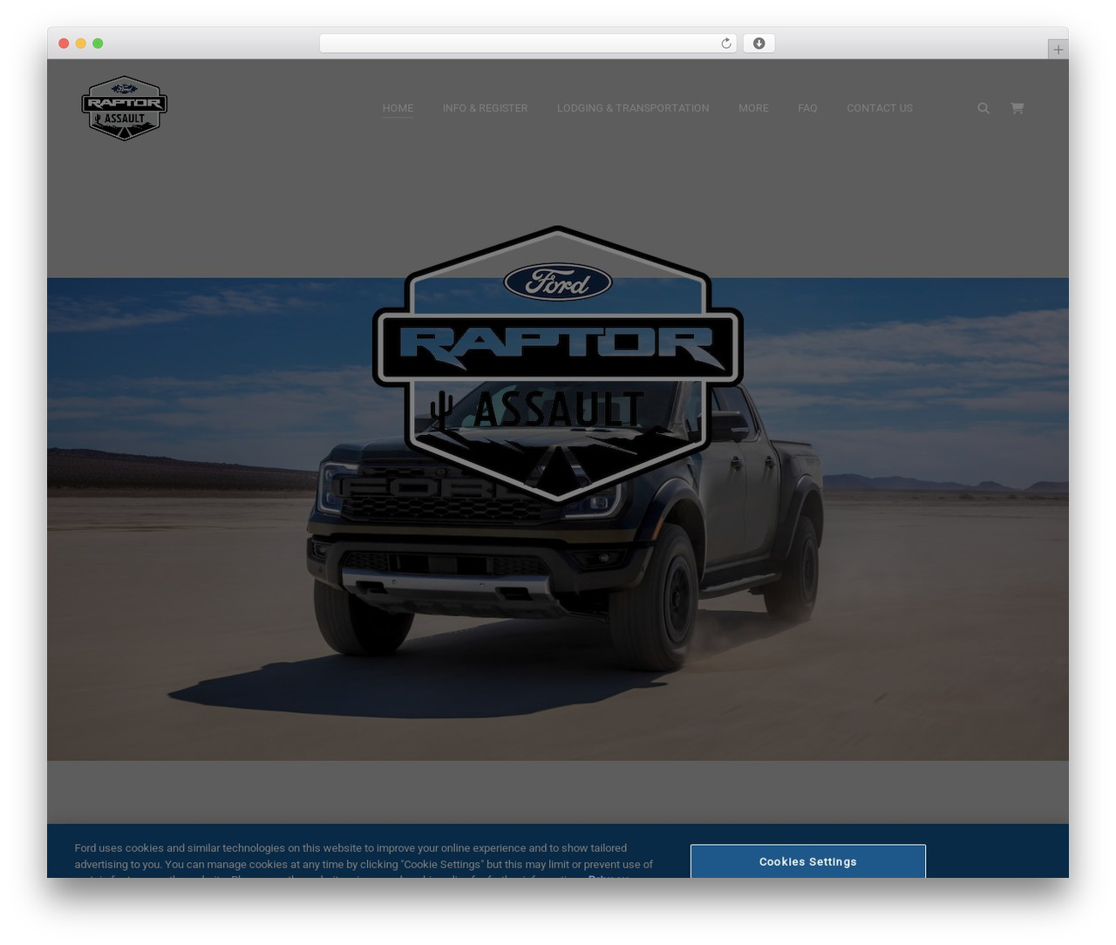Navigate to the FAQ page
1116x945 pixels.
click(x=807, y=108)
